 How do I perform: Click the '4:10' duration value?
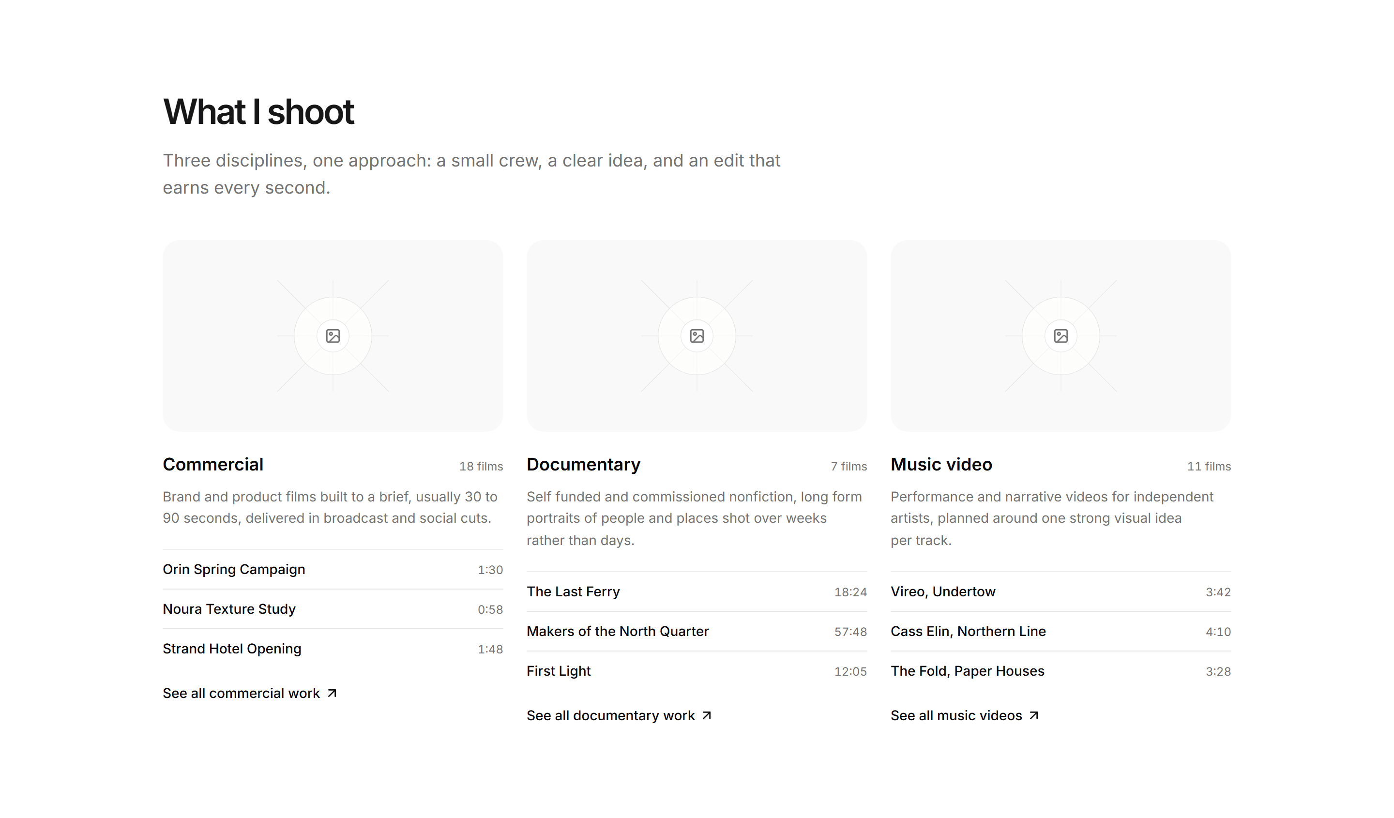(x=1219, y=632)
